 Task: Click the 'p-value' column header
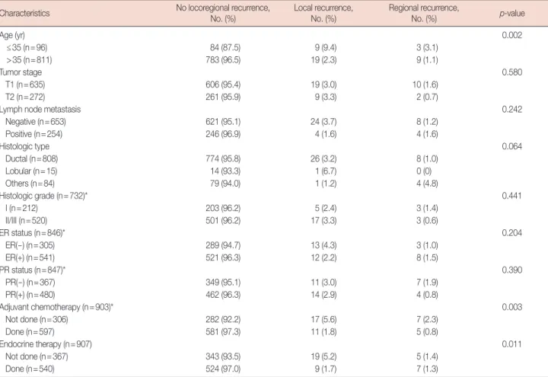[x=512, y=13]
